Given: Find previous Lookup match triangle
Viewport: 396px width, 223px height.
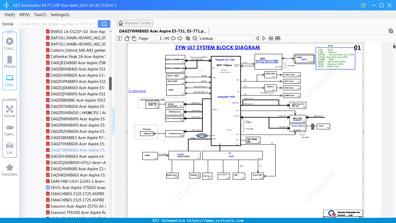Looking at the screenshot, I should click(x=257, y=38).
